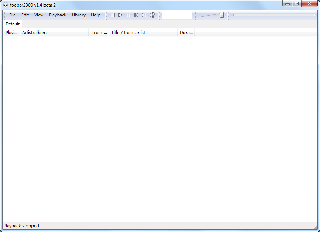This screenshot has height=232, width=320.
Task: Click the Duration column header
Action: [186, 33]
